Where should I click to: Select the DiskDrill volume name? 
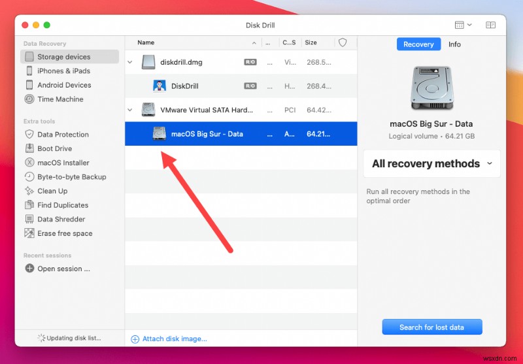tap(185, 86)
